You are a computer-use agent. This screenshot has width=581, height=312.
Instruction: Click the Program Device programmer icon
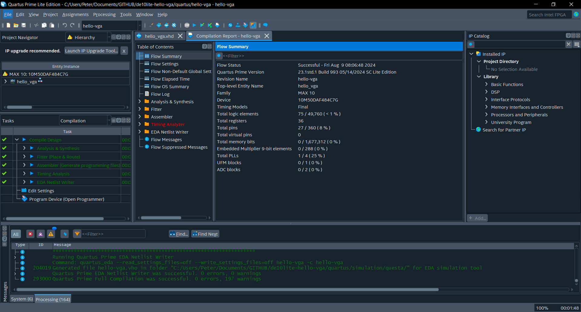25,199
